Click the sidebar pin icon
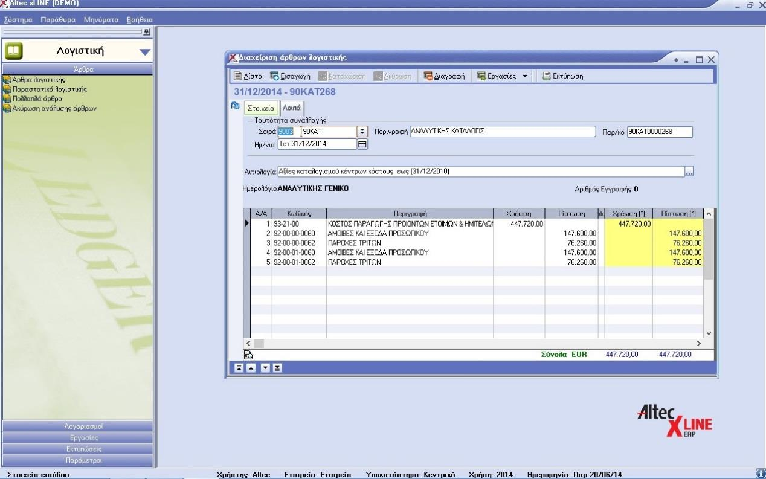The height and width of the screenshot is (479, 766). click(147, 31)
